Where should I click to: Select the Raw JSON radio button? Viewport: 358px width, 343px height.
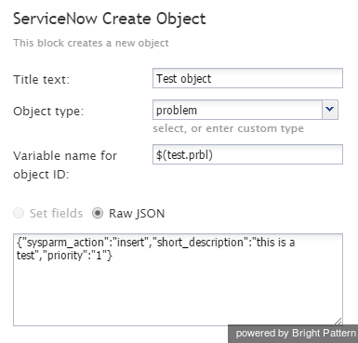point(98,213)
